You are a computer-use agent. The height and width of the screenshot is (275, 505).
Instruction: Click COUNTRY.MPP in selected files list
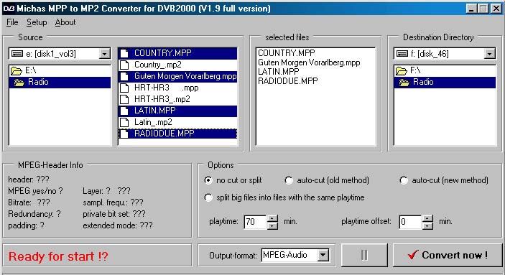click(287, 53)
